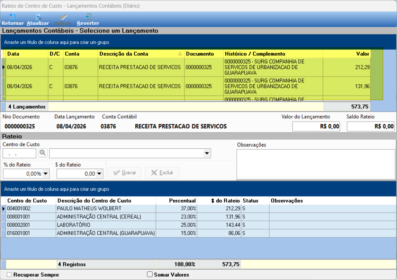Open the $ do Rateio dropdown arrow
Viewport: 397px width, 280px height.
click(x=99, y=174)
